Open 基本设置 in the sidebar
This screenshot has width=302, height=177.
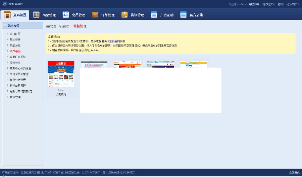(x=15, y=39)
